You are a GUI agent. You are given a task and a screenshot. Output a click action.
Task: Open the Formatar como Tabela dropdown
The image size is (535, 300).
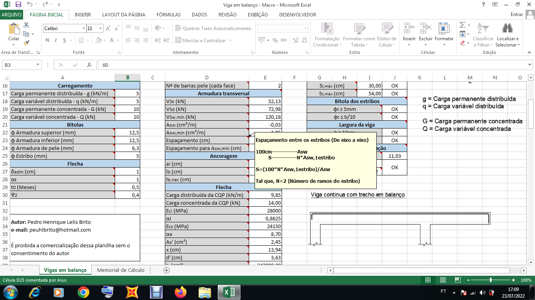tap(359, 35)
